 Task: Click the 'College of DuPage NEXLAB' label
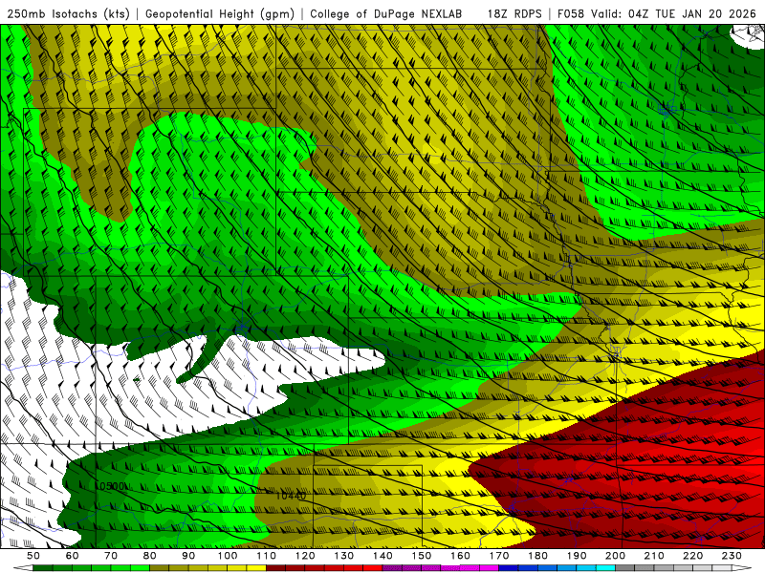pos(386,13)
